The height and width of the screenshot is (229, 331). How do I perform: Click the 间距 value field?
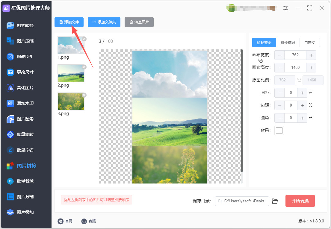291,93
